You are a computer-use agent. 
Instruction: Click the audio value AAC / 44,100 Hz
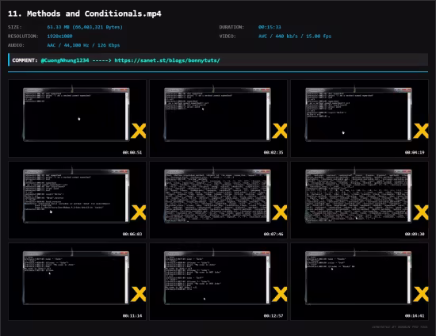coord(83,45)
